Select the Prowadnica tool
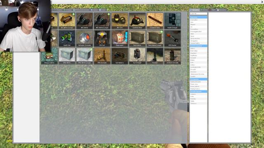 coord(198,29)
